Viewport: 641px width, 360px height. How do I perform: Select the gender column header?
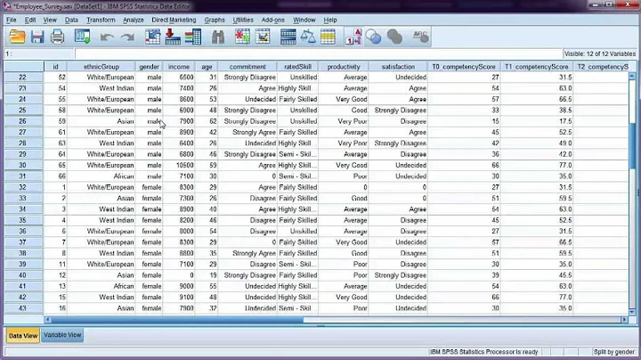(x=149, y=66)
